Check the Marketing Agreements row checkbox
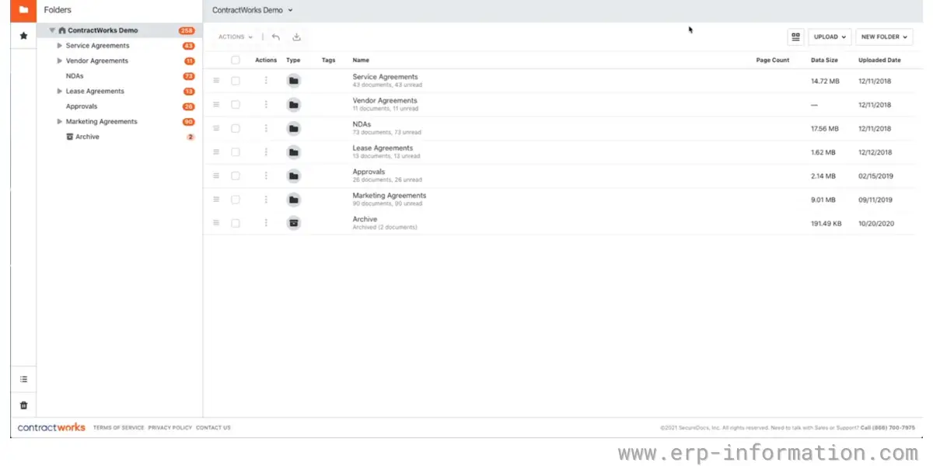 coord(236,200)
